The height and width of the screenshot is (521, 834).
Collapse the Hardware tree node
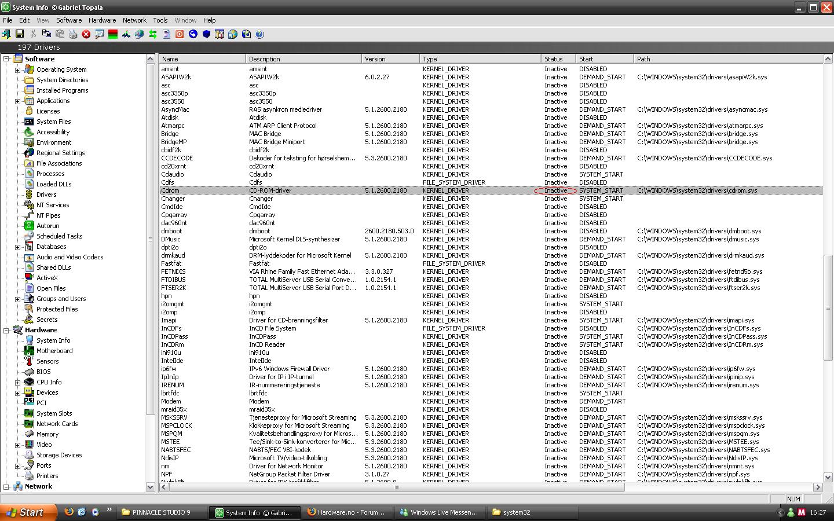point(6,330)
